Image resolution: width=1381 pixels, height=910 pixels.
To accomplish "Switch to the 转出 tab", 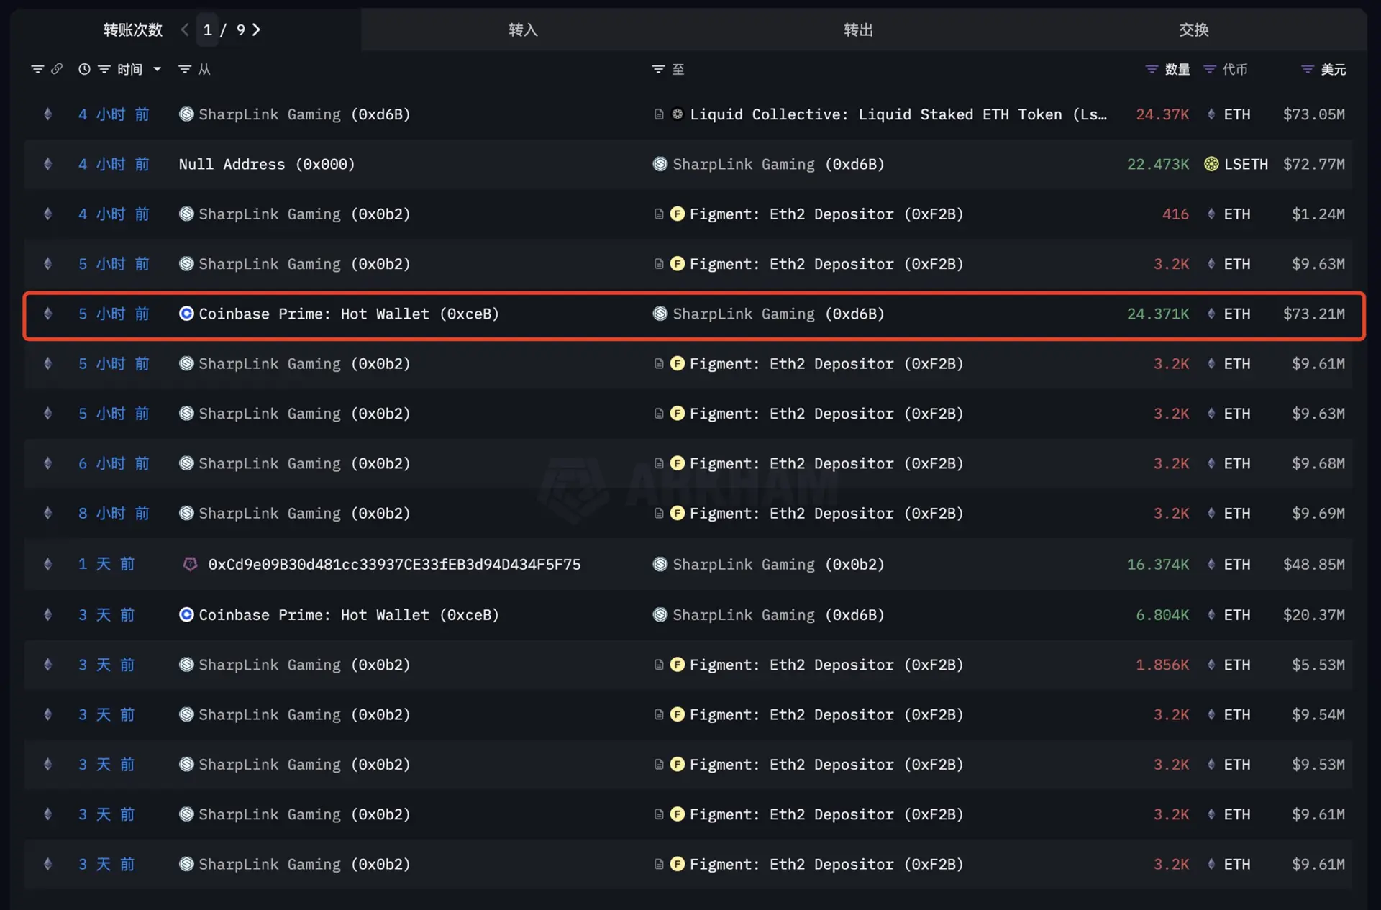I will click(857, 30).
